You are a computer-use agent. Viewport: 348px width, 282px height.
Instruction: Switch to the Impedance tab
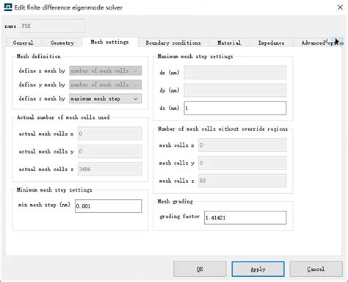[x=271, y=43]
